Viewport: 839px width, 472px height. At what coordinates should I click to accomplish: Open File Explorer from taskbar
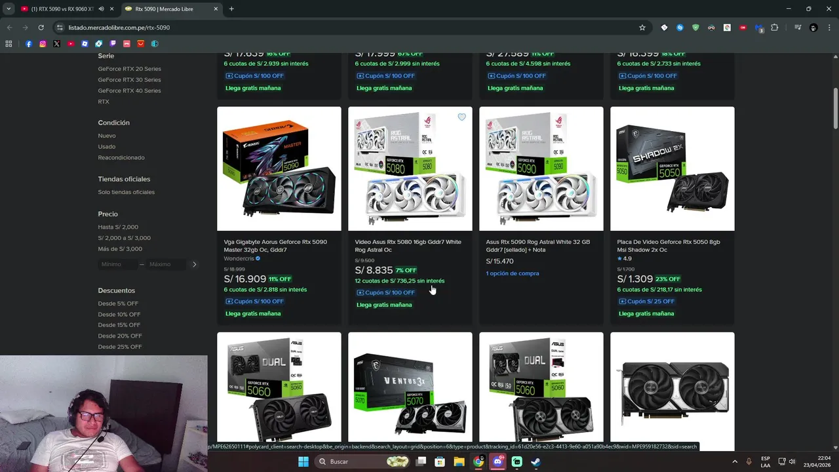[x=459, y=462]
